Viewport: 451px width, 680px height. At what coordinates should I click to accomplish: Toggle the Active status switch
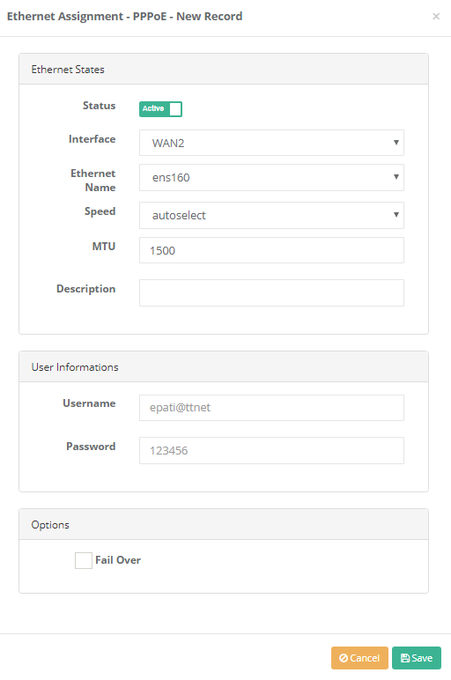pyautogui.click(x=160, y=109)
